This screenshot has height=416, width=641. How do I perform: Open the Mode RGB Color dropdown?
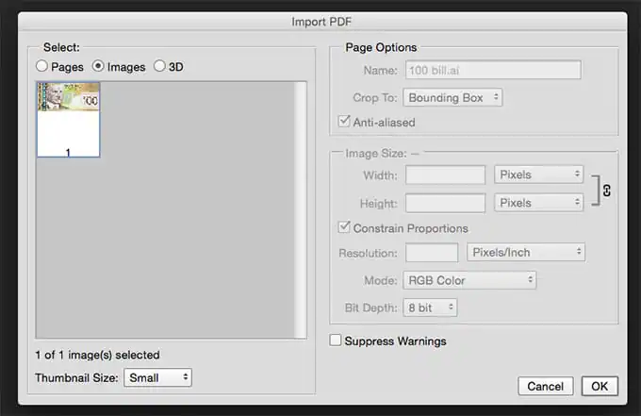click(469, 280)
